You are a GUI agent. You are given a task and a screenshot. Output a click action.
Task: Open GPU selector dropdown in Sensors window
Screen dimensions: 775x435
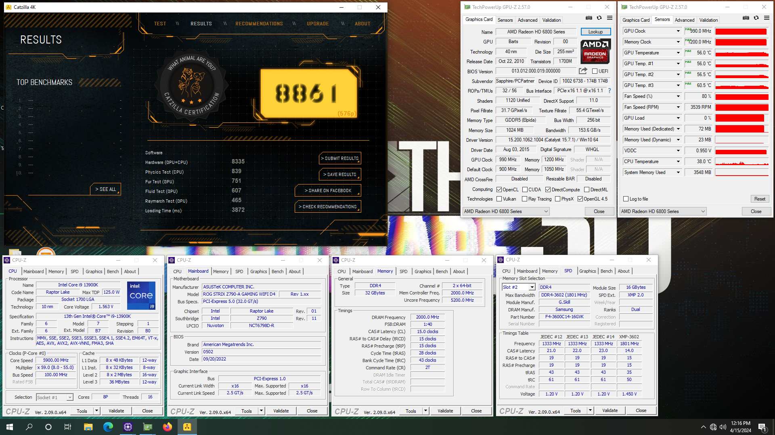click(663, 211)
